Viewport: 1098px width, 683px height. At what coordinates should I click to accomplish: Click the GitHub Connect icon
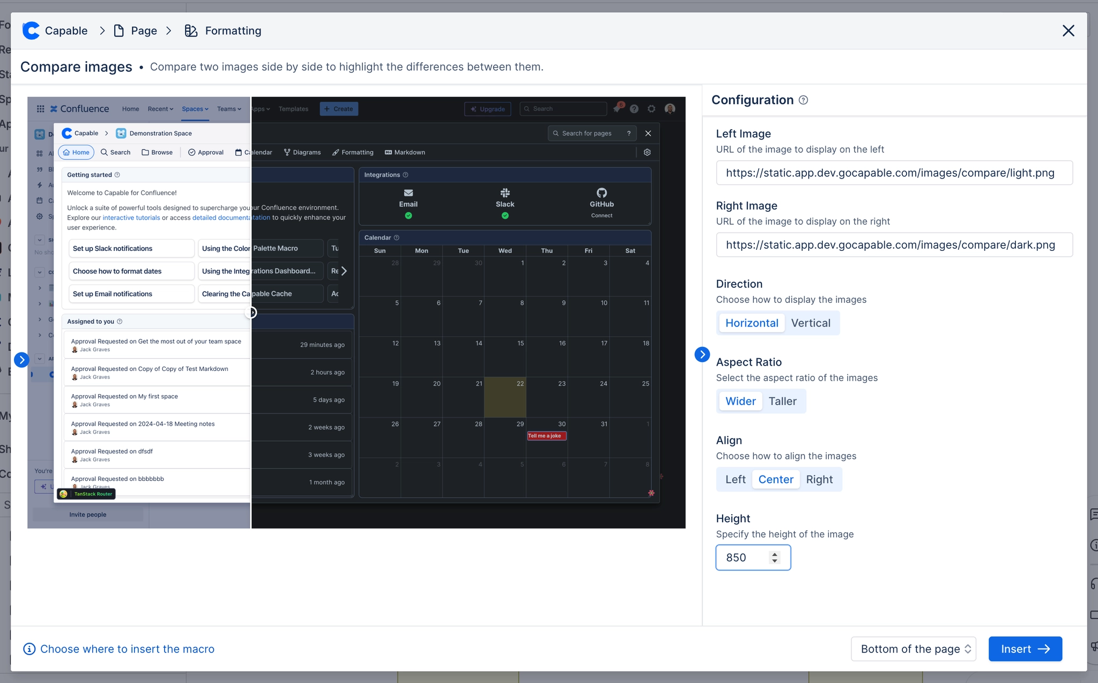601,194
